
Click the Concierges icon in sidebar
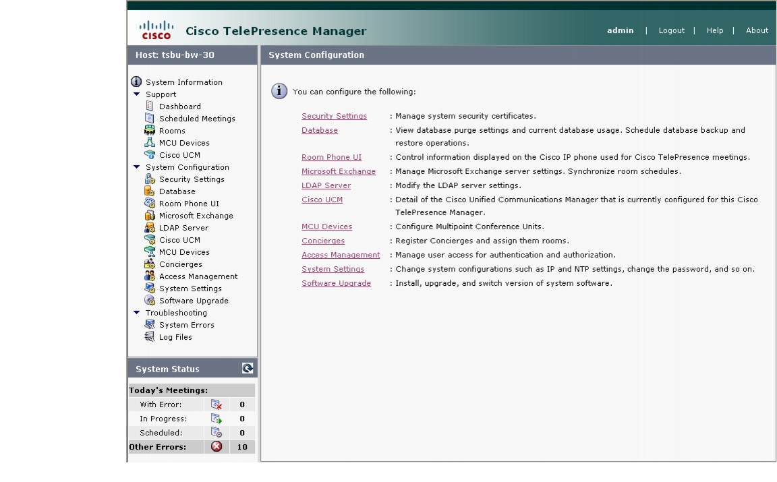150,264
